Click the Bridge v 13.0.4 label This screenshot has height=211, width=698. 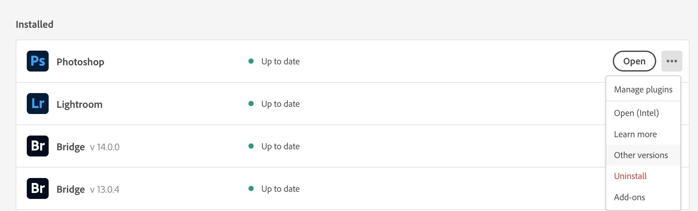tap(88, 189)
